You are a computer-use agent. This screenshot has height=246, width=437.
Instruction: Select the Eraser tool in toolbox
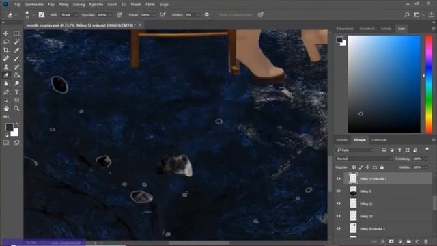pyautogui.click(x=6, y=75)
